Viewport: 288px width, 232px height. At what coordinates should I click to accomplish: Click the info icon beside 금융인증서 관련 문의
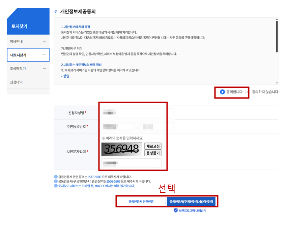[x=56, y=177]
